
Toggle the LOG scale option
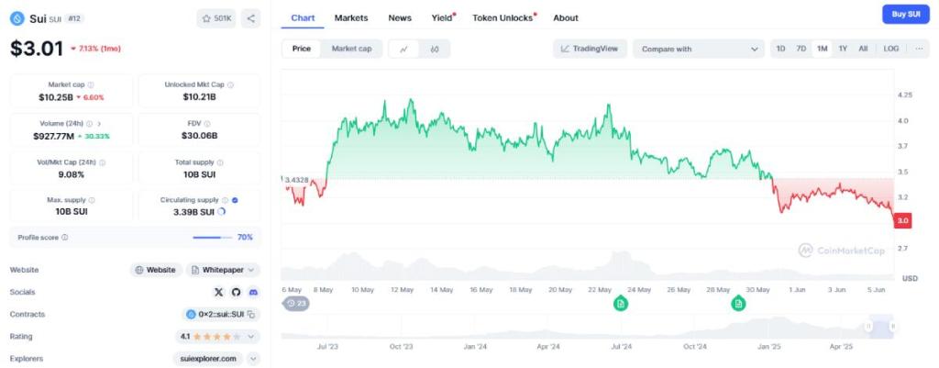coord(890,49)
